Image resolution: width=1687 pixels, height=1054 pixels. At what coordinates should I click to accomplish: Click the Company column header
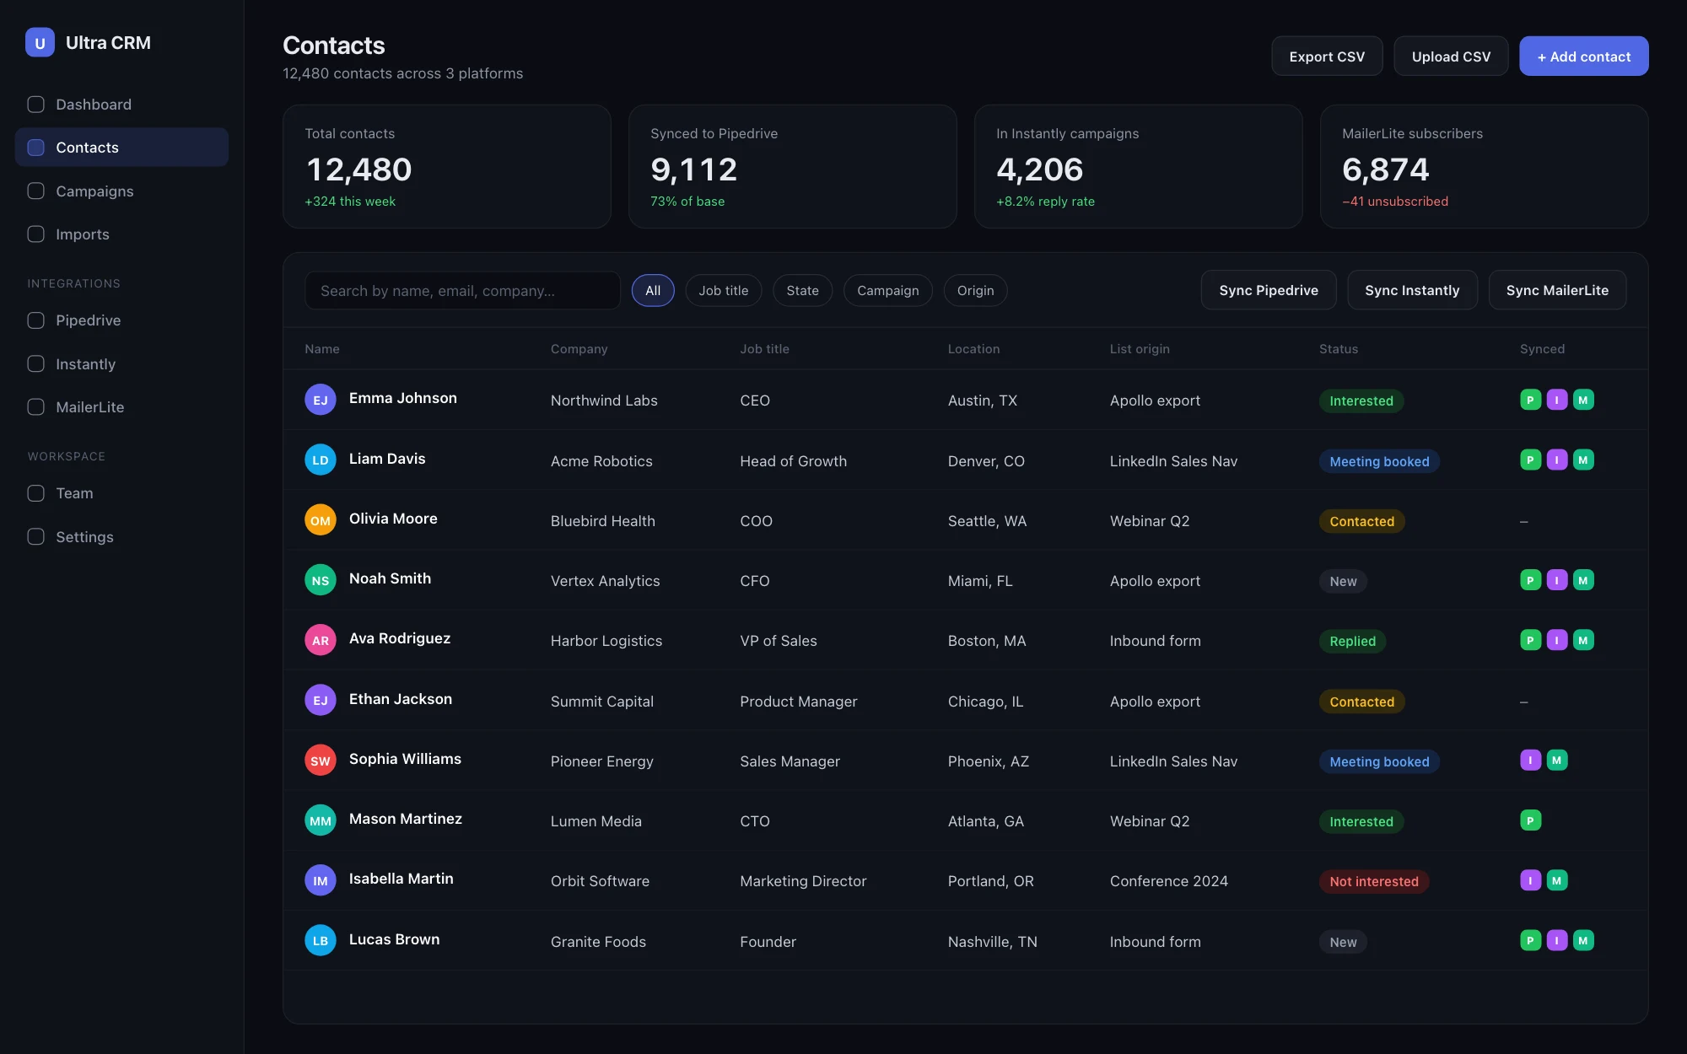click(x=579, y=349)
